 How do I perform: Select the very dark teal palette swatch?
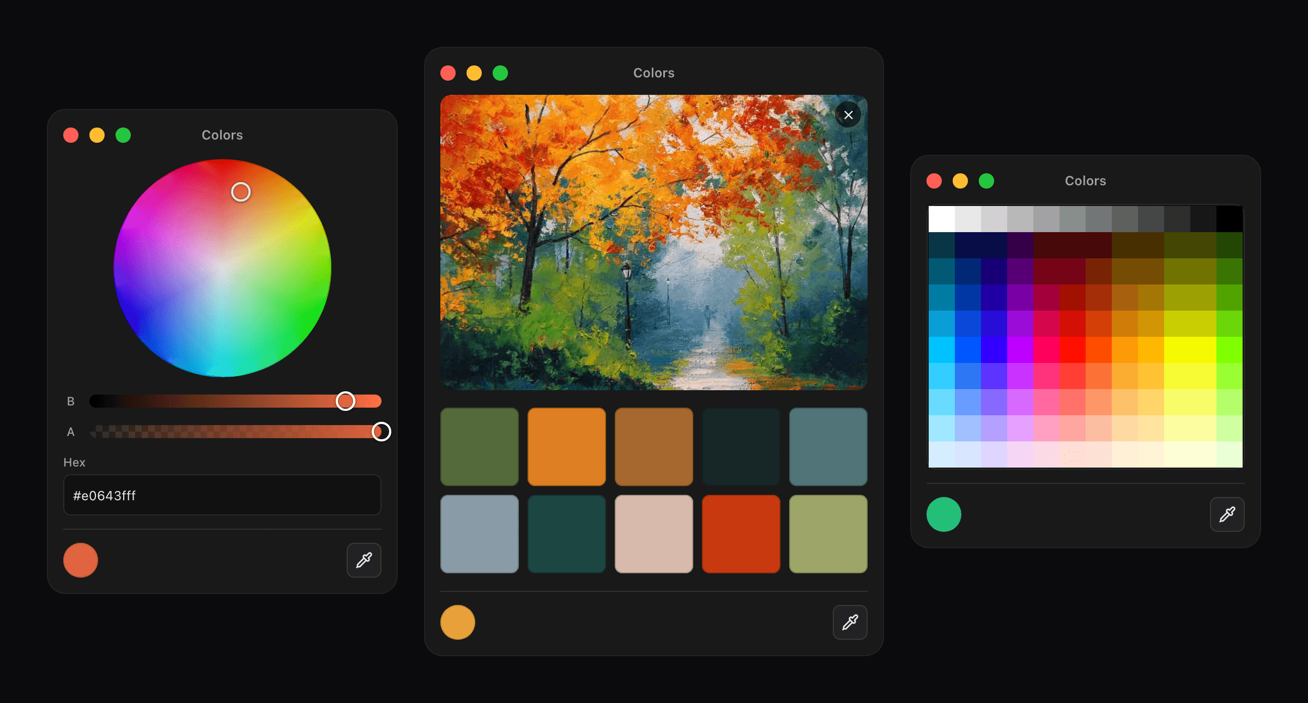click(741, 447)
